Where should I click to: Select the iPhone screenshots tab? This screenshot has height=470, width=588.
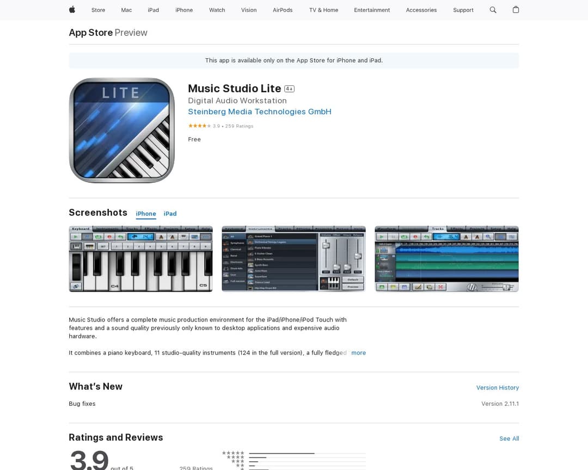tap(146, 214)
